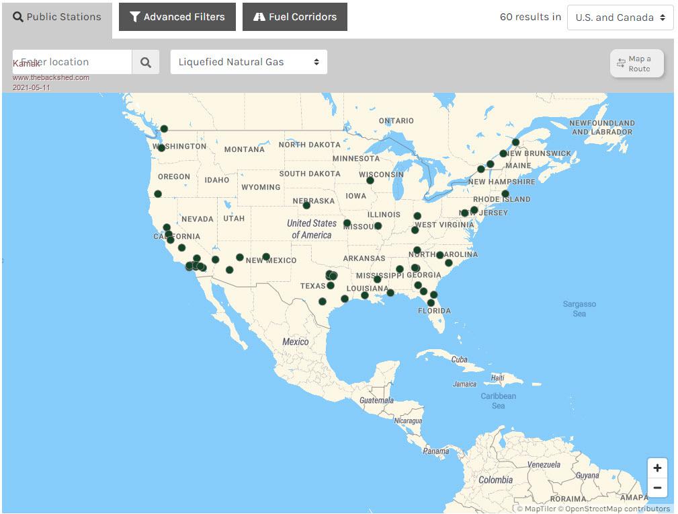Click the Map a Route button

tap(636, 64)
